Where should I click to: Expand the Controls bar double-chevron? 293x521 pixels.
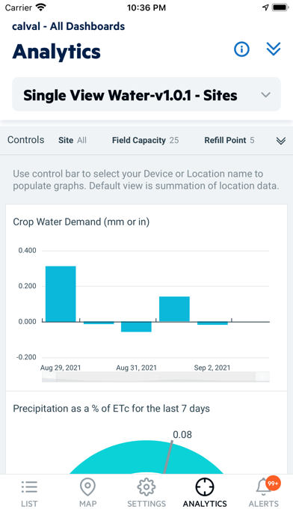(281, 141)
